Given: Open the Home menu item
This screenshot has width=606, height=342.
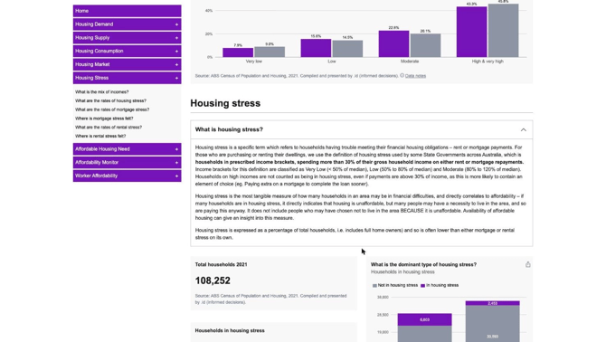Looking at the screenshot, I should point(127,11).
